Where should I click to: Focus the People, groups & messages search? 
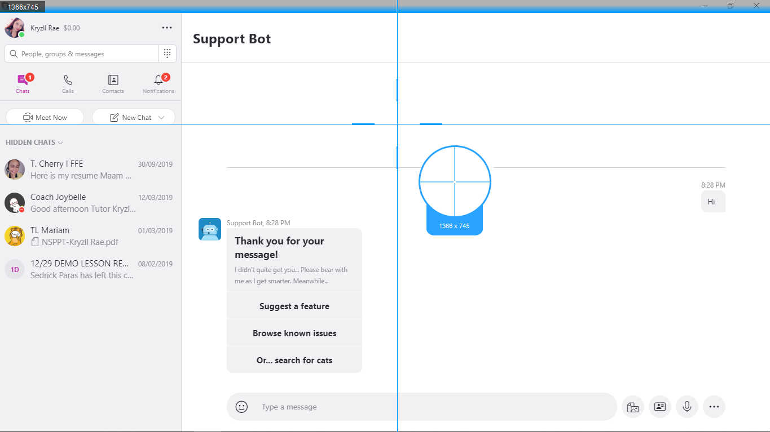[81, 54]
